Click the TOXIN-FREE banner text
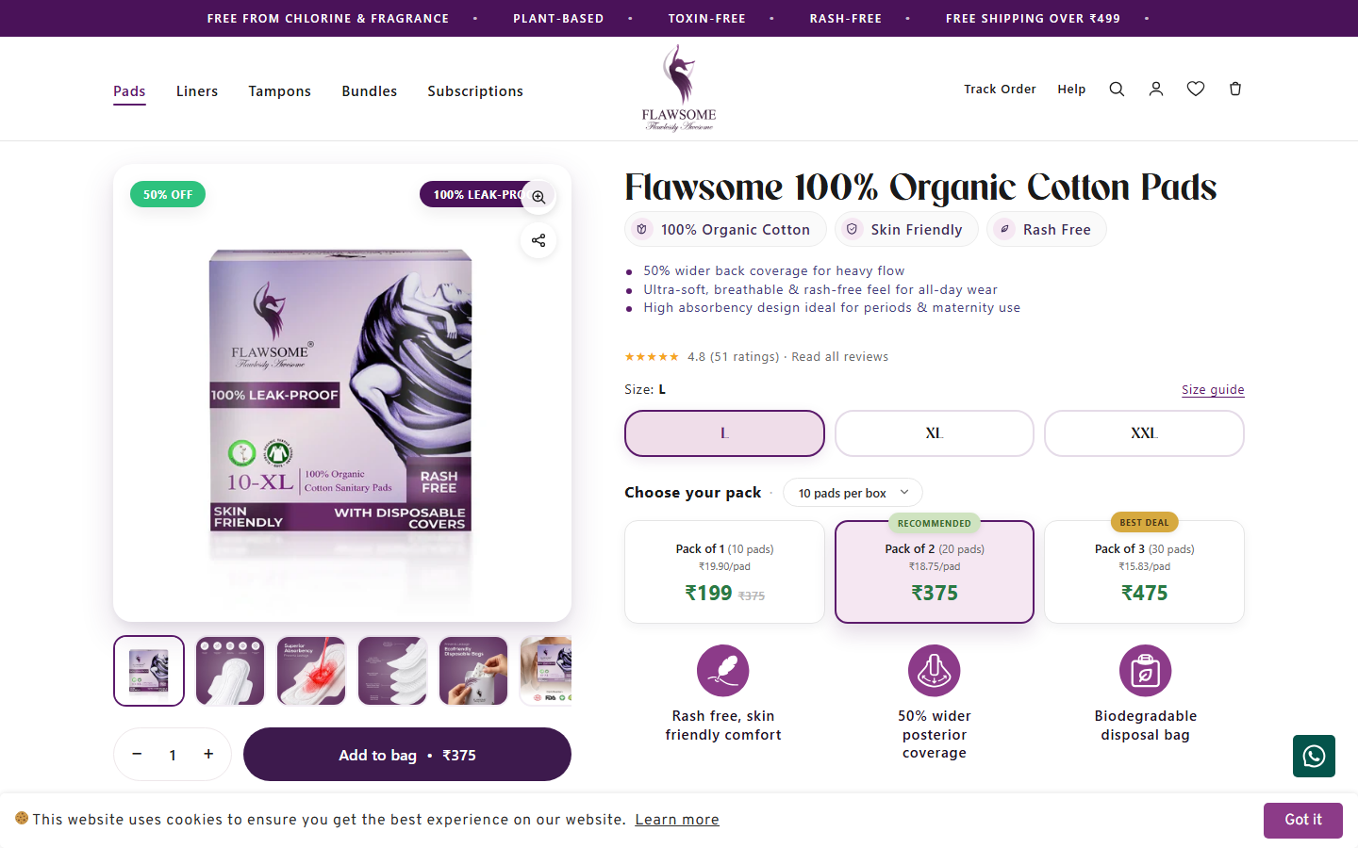Screen dimensions: 1358x848 [706, 18]
